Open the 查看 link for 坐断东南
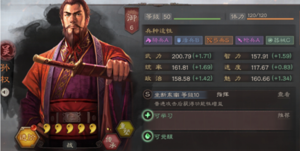Viewport: 300px width, 151px height. pyautogui.click(x=284, y=94)
